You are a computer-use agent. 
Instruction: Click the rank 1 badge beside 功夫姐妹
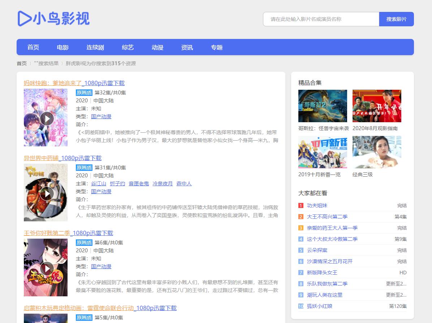(301, 205)
